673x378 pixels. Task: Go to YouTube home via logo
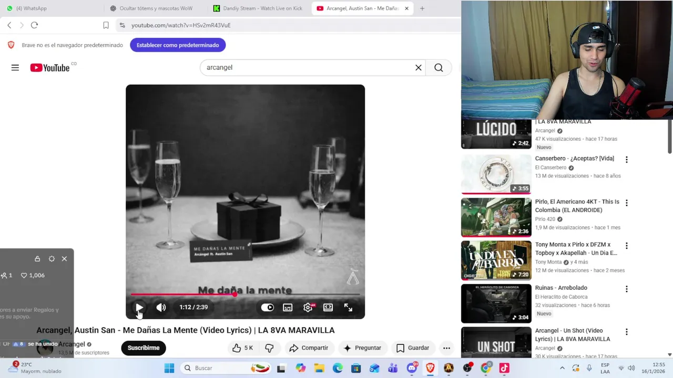click(x=50, y=68)
